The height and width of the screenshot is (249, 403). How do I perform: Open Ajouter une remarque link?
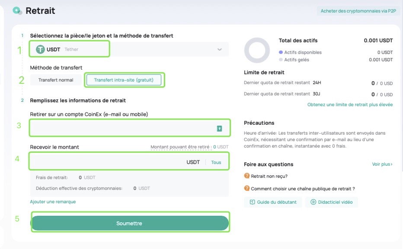tap(53, 202)
